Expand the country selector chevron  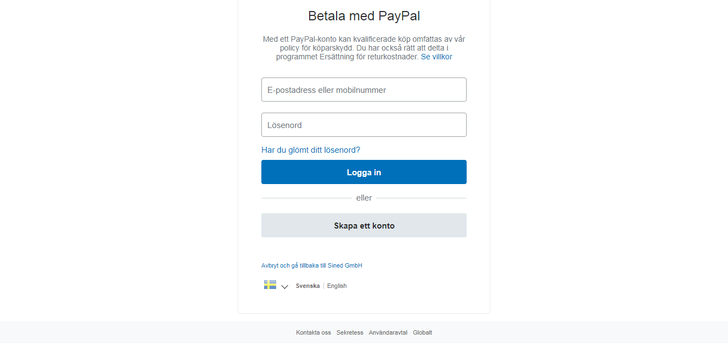click(284, 287)
